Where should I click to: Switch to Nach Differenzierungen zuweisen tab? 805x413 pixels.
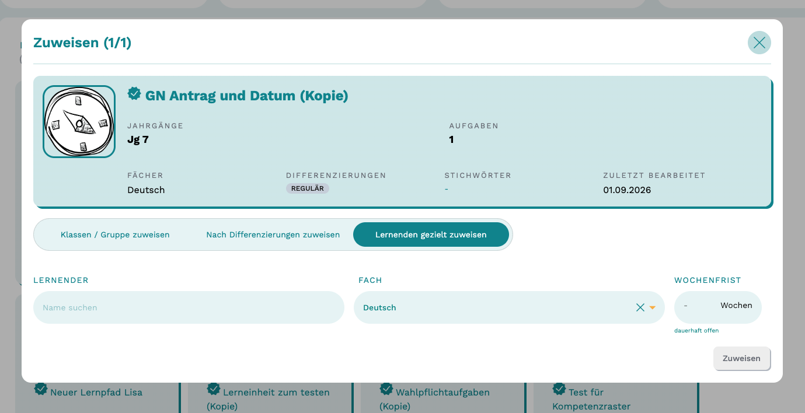pyautogui.click(x=273, y=235)
